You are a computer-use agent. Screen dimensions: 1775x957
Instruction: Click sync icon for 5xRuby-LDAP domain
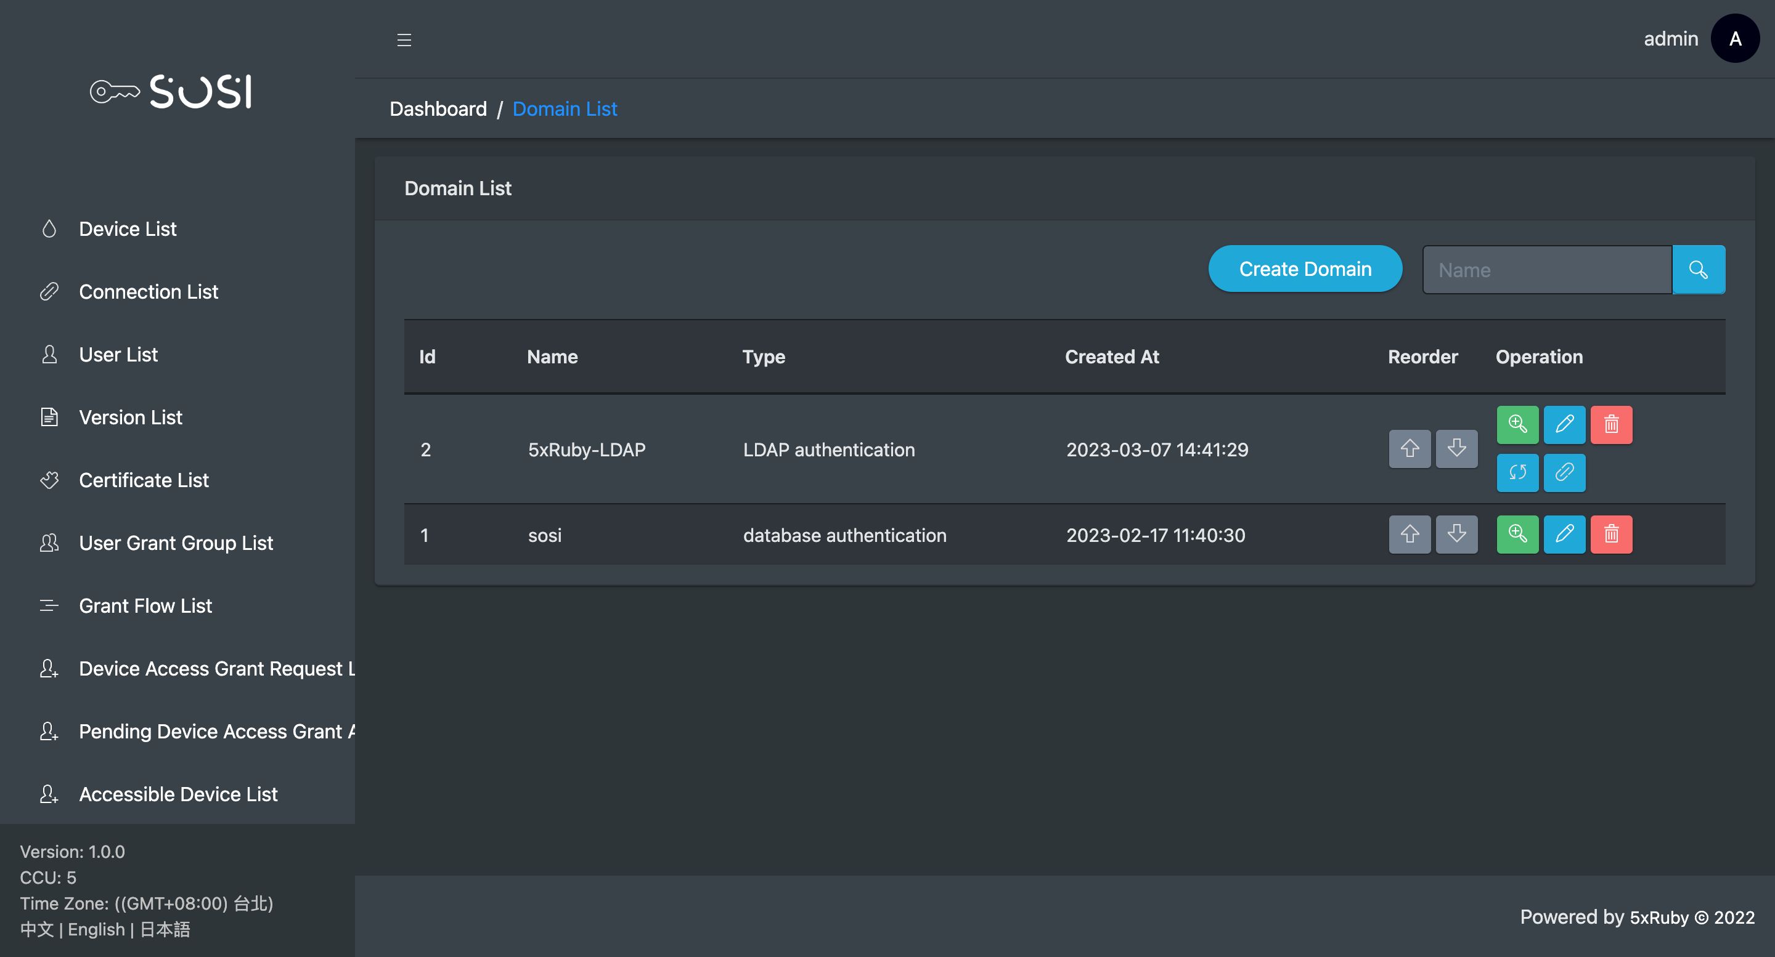point(1517,472)
